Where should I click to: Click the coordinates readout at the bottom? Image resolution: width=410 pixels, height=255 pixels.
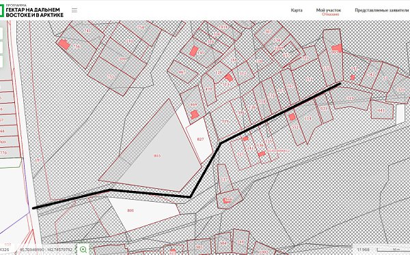46,250
